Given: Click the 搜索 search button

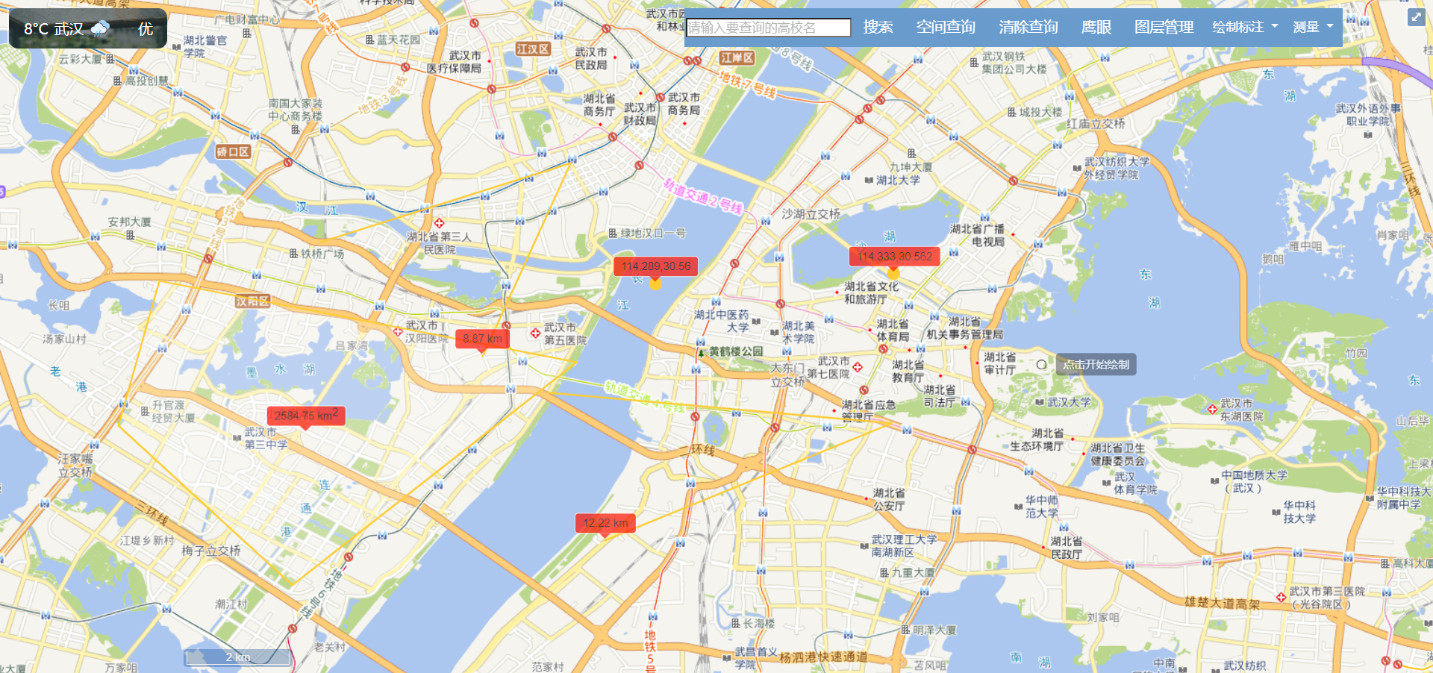Looking at the screenshot, I should click(878, 26).
